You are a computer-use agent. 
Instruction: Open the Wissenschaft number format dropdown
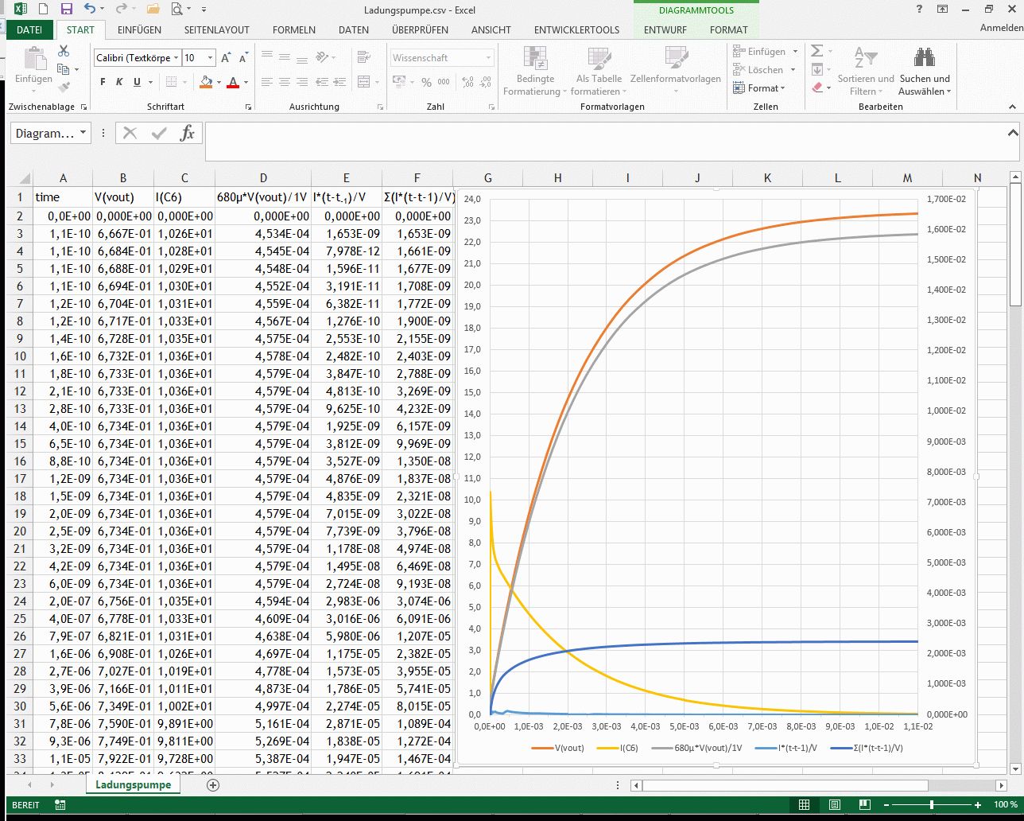click(x=488, y=58)
